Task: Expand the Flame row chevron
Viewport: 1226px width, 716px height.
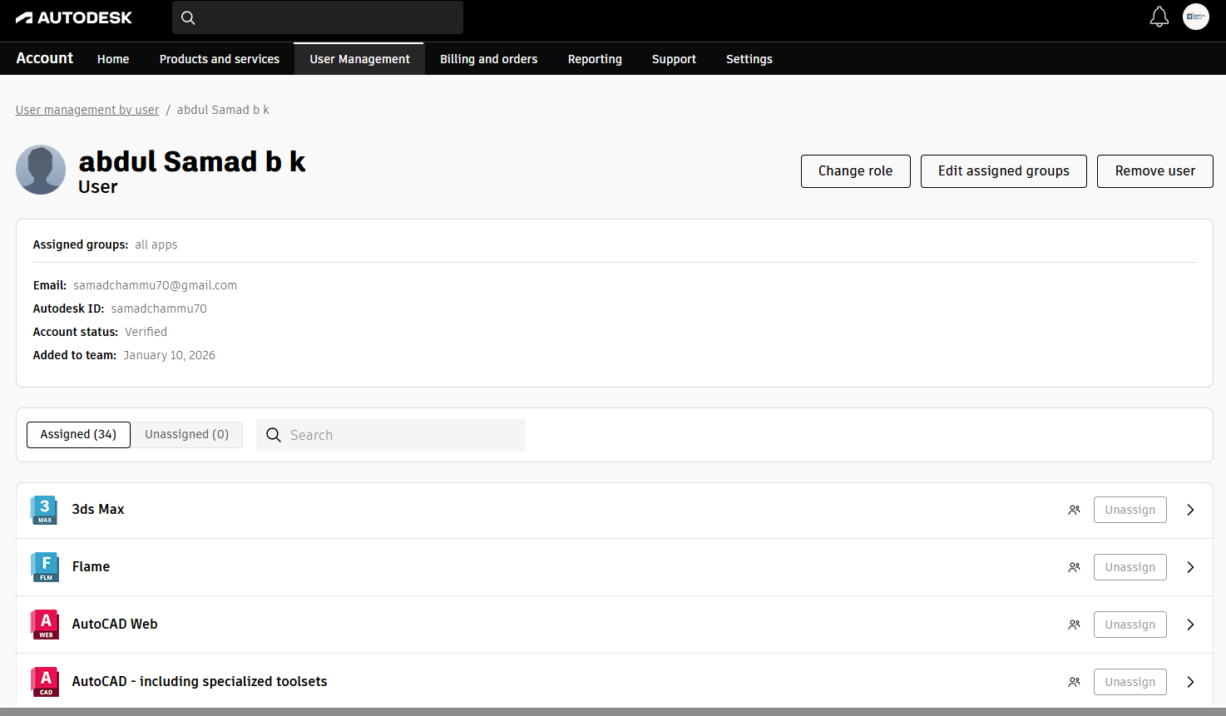Action: [x=1191, y=567]
